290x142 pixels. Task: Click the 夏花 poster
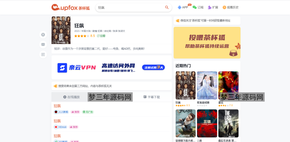tap(229, 85)
